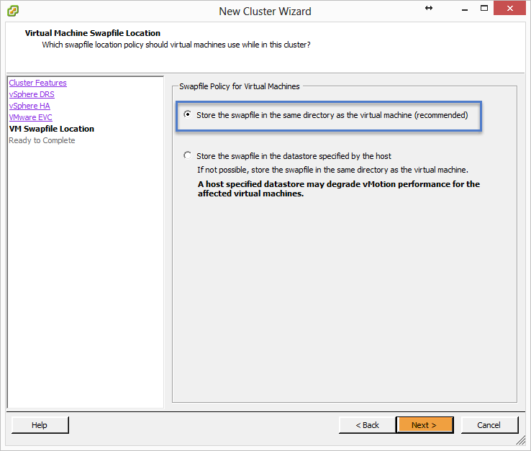Proceed with the Next button
The height and width of the screenshot is (451, 531).
coord(425,425)
